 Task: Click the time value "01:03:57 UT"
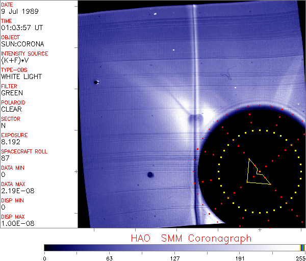[20, 28]
